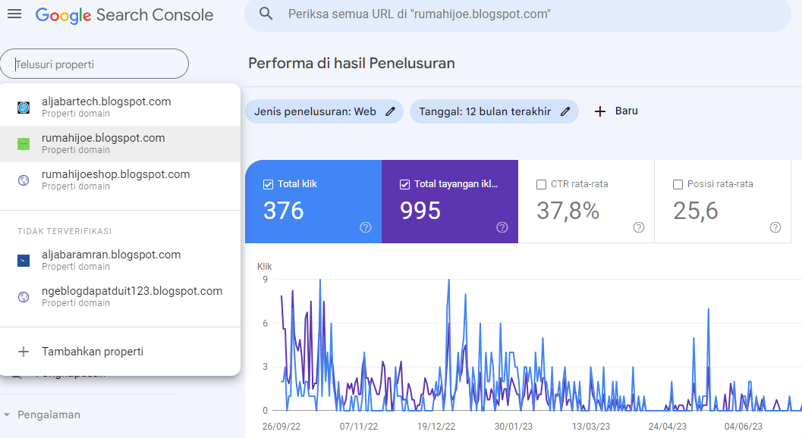Click the 07/11/22 chart date label
Screen dimensions: 802x438
359,427
